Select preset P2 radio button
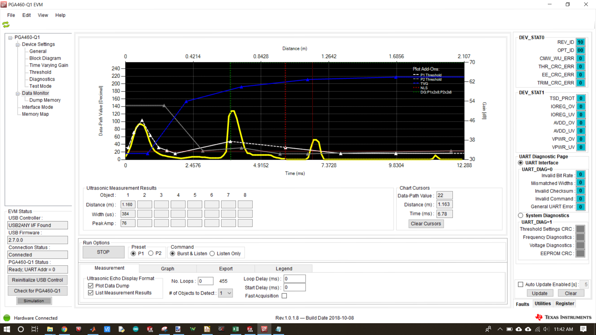This screenshot has height=335, width=596. pos(151,253)
